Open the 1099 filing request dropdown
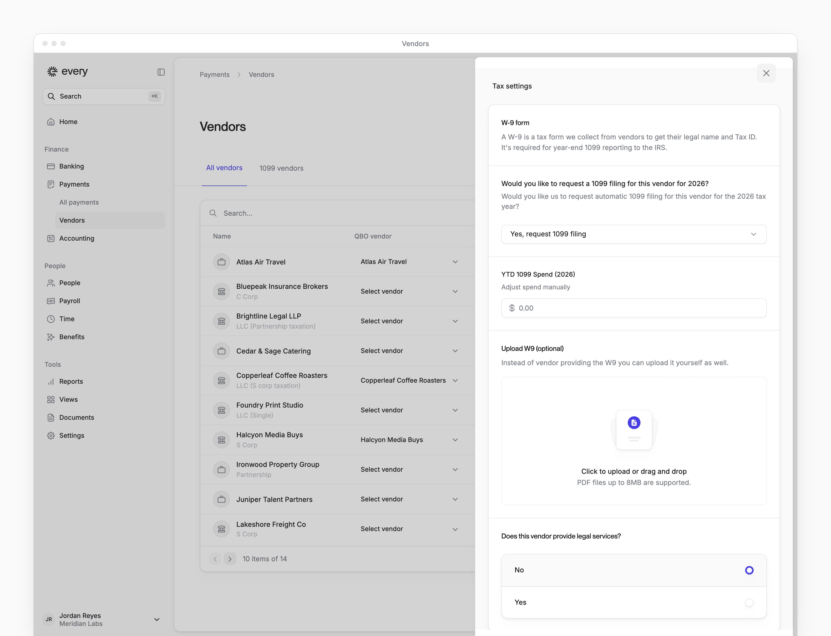 (634, 234)
